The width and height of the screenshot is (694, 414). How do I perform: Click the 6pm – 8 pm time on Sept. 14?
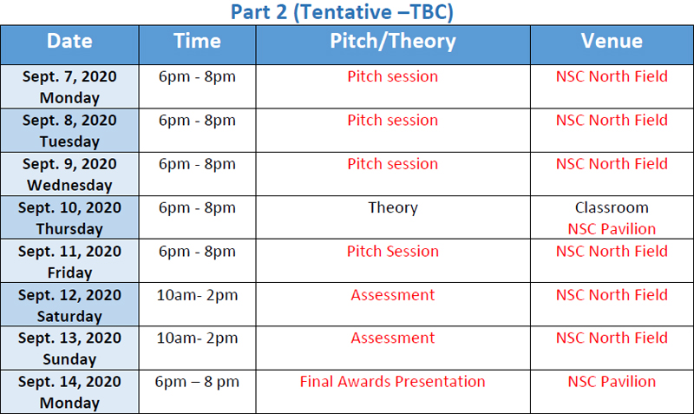[x=197, y=382]
